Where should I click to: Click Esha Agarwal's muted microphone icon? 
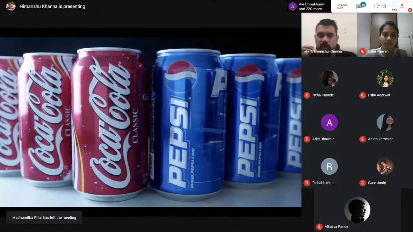363,95
